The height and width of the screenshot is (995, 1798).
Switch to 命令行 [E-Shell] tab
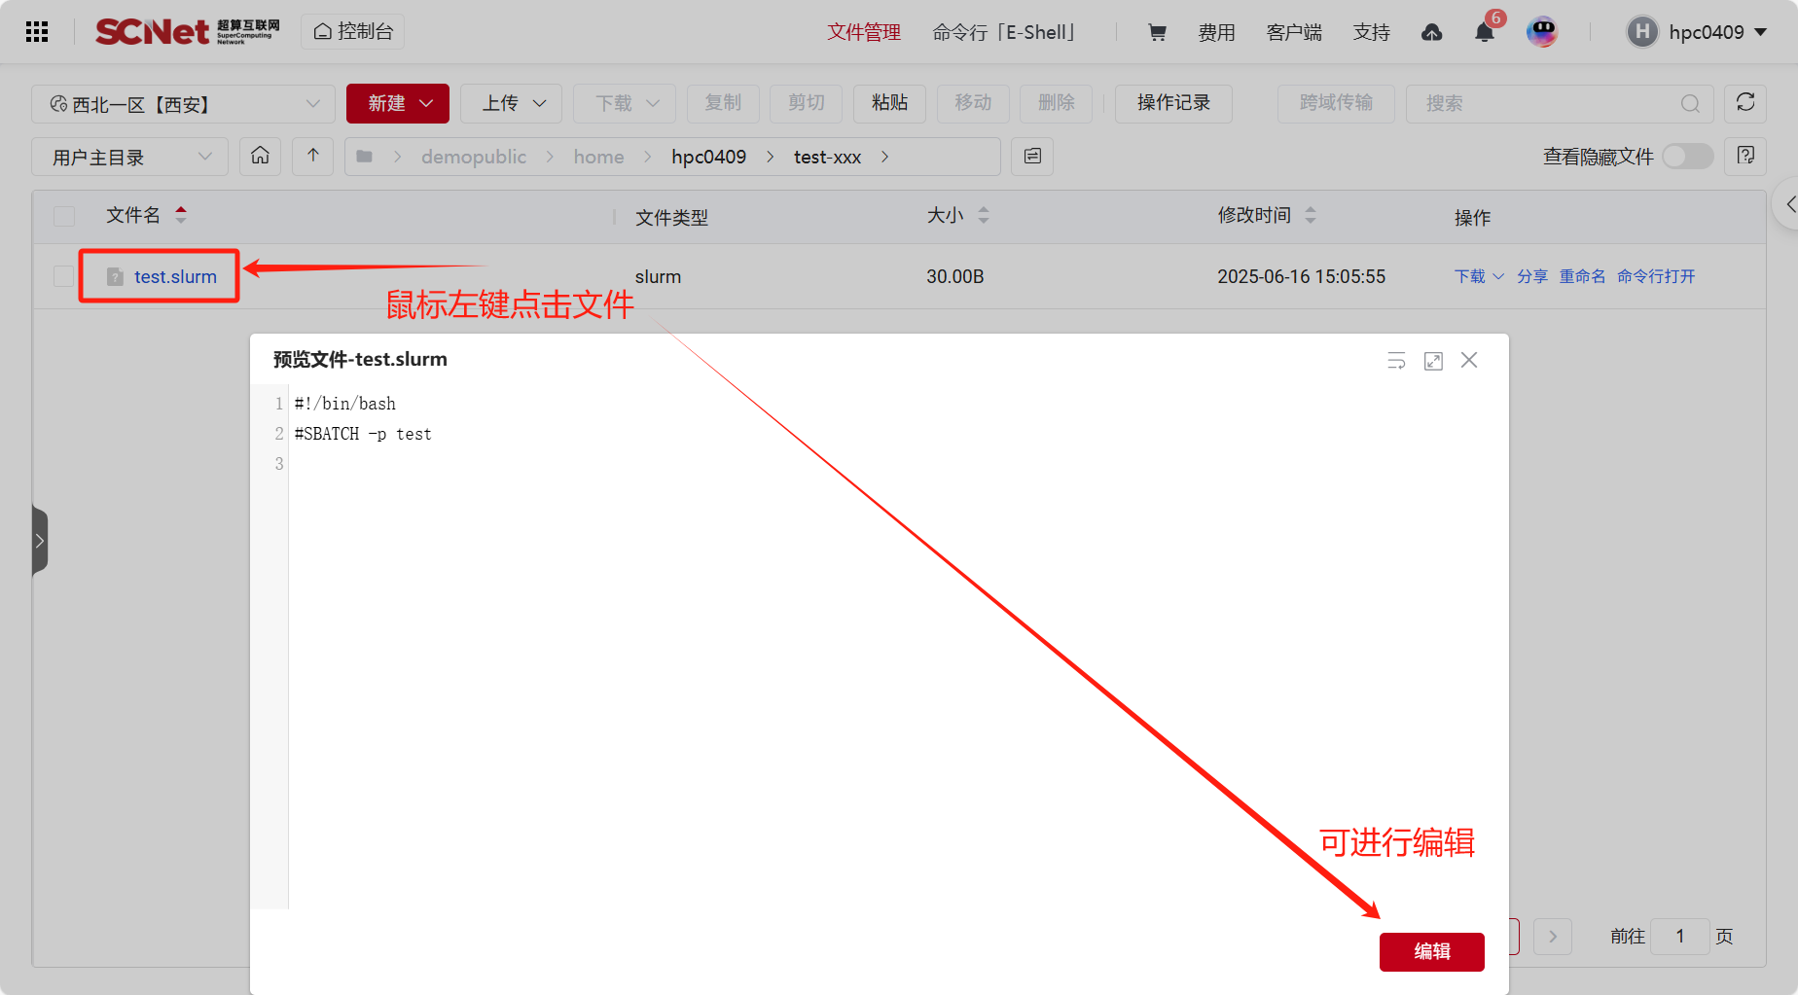pos(1003,32)
